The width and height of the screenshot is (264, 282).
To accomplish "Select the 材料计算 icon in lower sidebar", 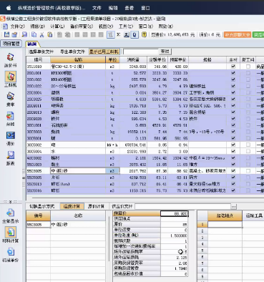I will [x=10, y=235].
